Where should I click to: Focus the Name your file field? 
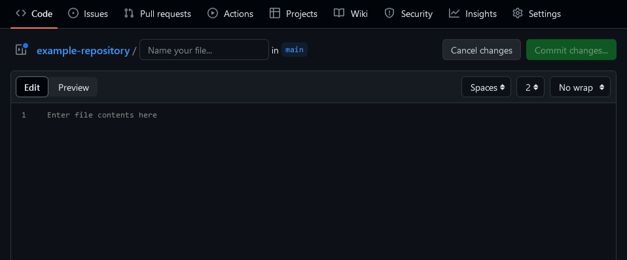tap(204, 50)
